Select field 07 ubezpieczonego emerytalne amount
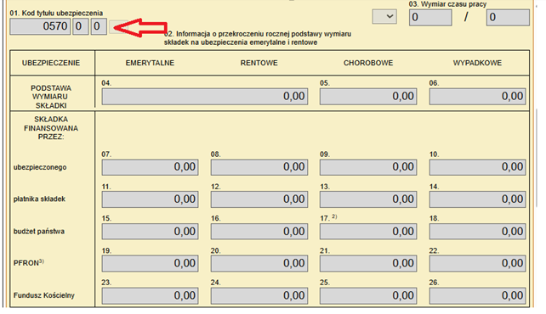Viewport: 546px width, 314px height. click(150, 167)
